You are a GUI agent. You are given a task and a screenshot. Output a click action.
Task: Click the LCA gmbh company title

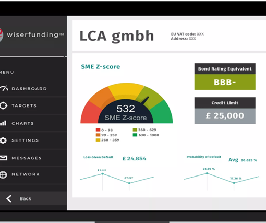point(117,37)
